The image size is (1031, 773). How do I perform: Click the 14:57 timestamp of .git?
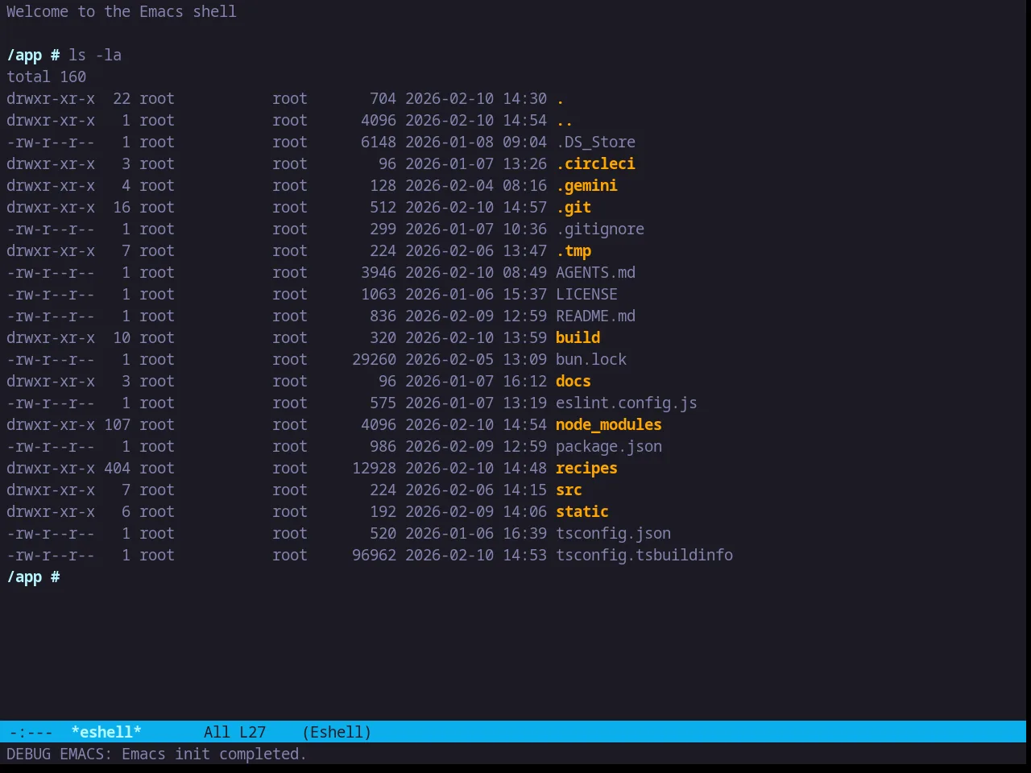[524, 207]
